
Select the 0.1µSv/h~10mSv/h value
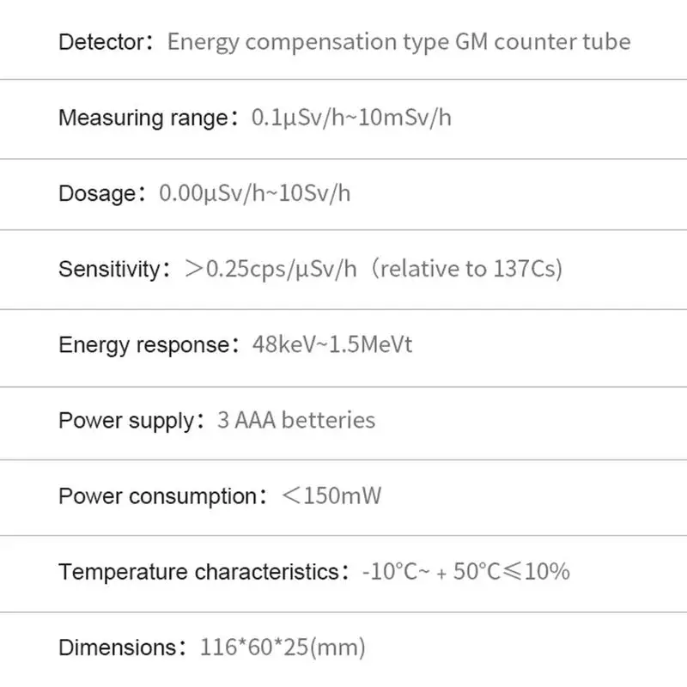pyautogui.click(x=351, y=118)
